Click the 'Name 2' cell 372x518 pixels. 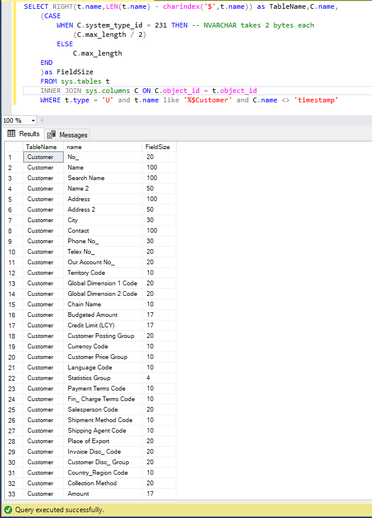coord(103,189)
